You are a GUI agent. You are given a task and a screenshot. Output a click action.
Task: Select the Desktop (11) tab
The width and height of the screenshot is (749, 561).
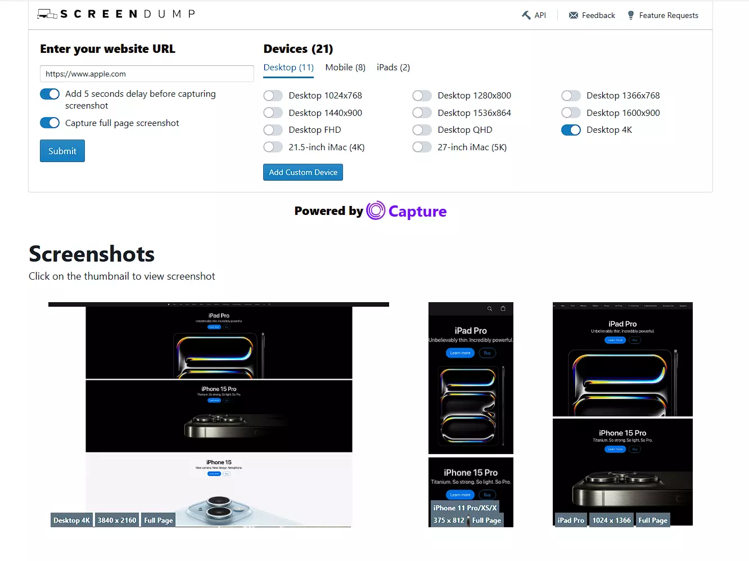(x=288, y=68)
